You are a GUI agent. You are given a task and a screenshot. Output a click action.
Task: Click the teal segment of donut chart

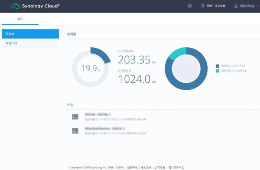[x=178, y=53]
